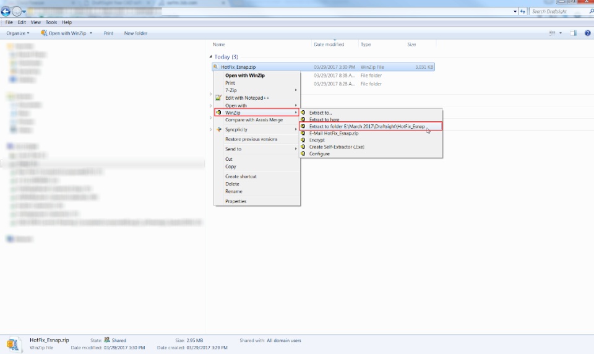Open the File menu
The width and height of the screenshot is (594, 354).
(9, 22)
